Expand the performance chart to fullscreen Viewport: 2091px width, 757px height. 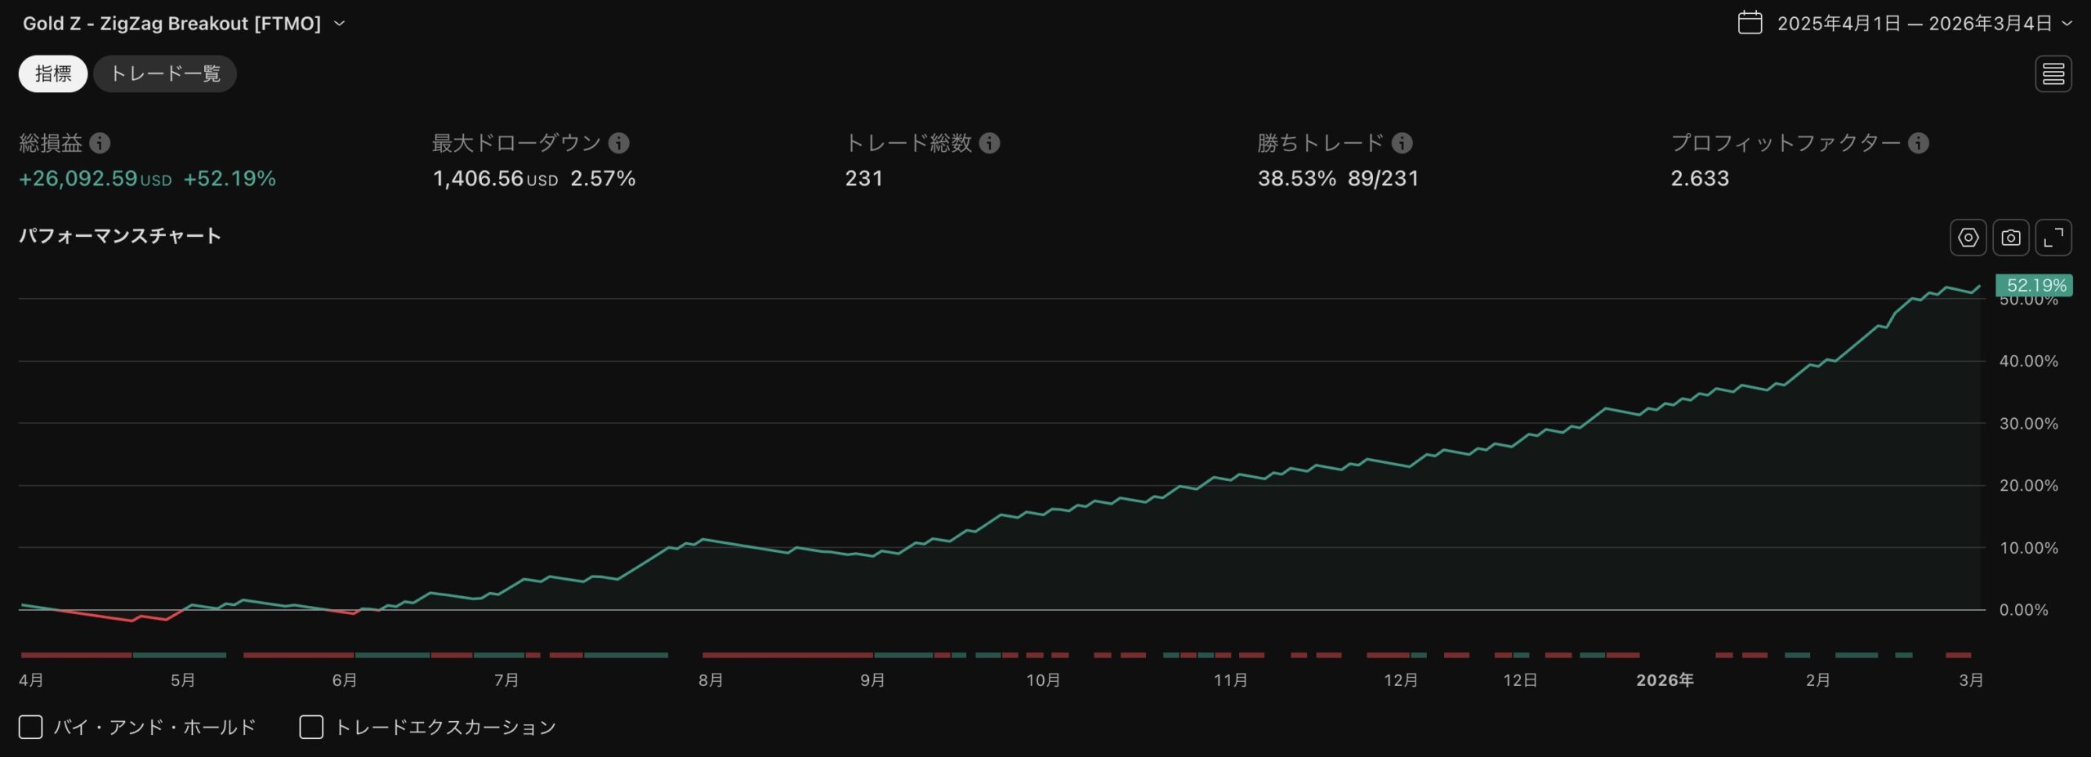pyautogui.click(x=2055, y=238)
